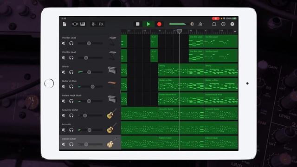Select the topmost Vox Box Lead synth icon

point(112,41)
